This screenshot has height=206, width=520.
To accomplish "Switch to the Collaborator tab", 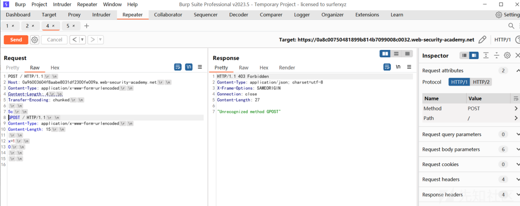I will [168, 14].
